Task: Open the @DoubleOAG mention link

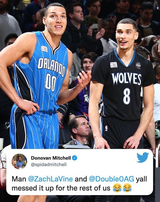Action: (111, 179)
